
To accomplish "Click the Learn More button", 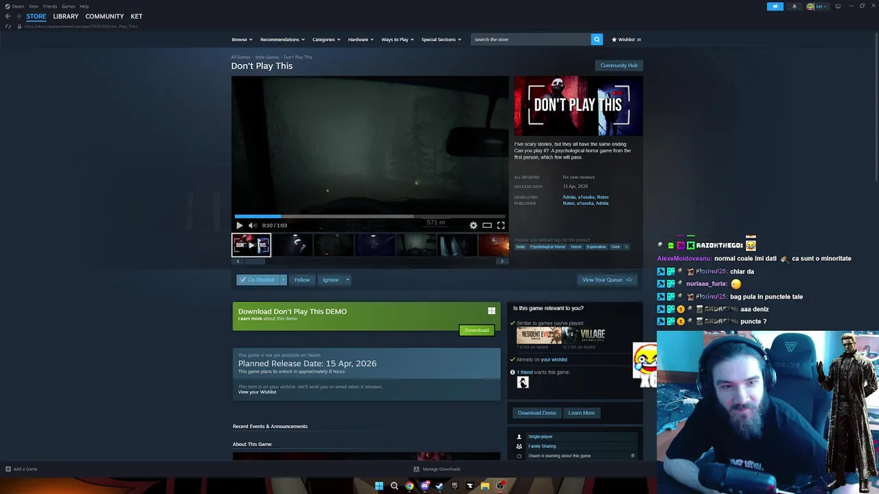I will click(x=582, y=413).
